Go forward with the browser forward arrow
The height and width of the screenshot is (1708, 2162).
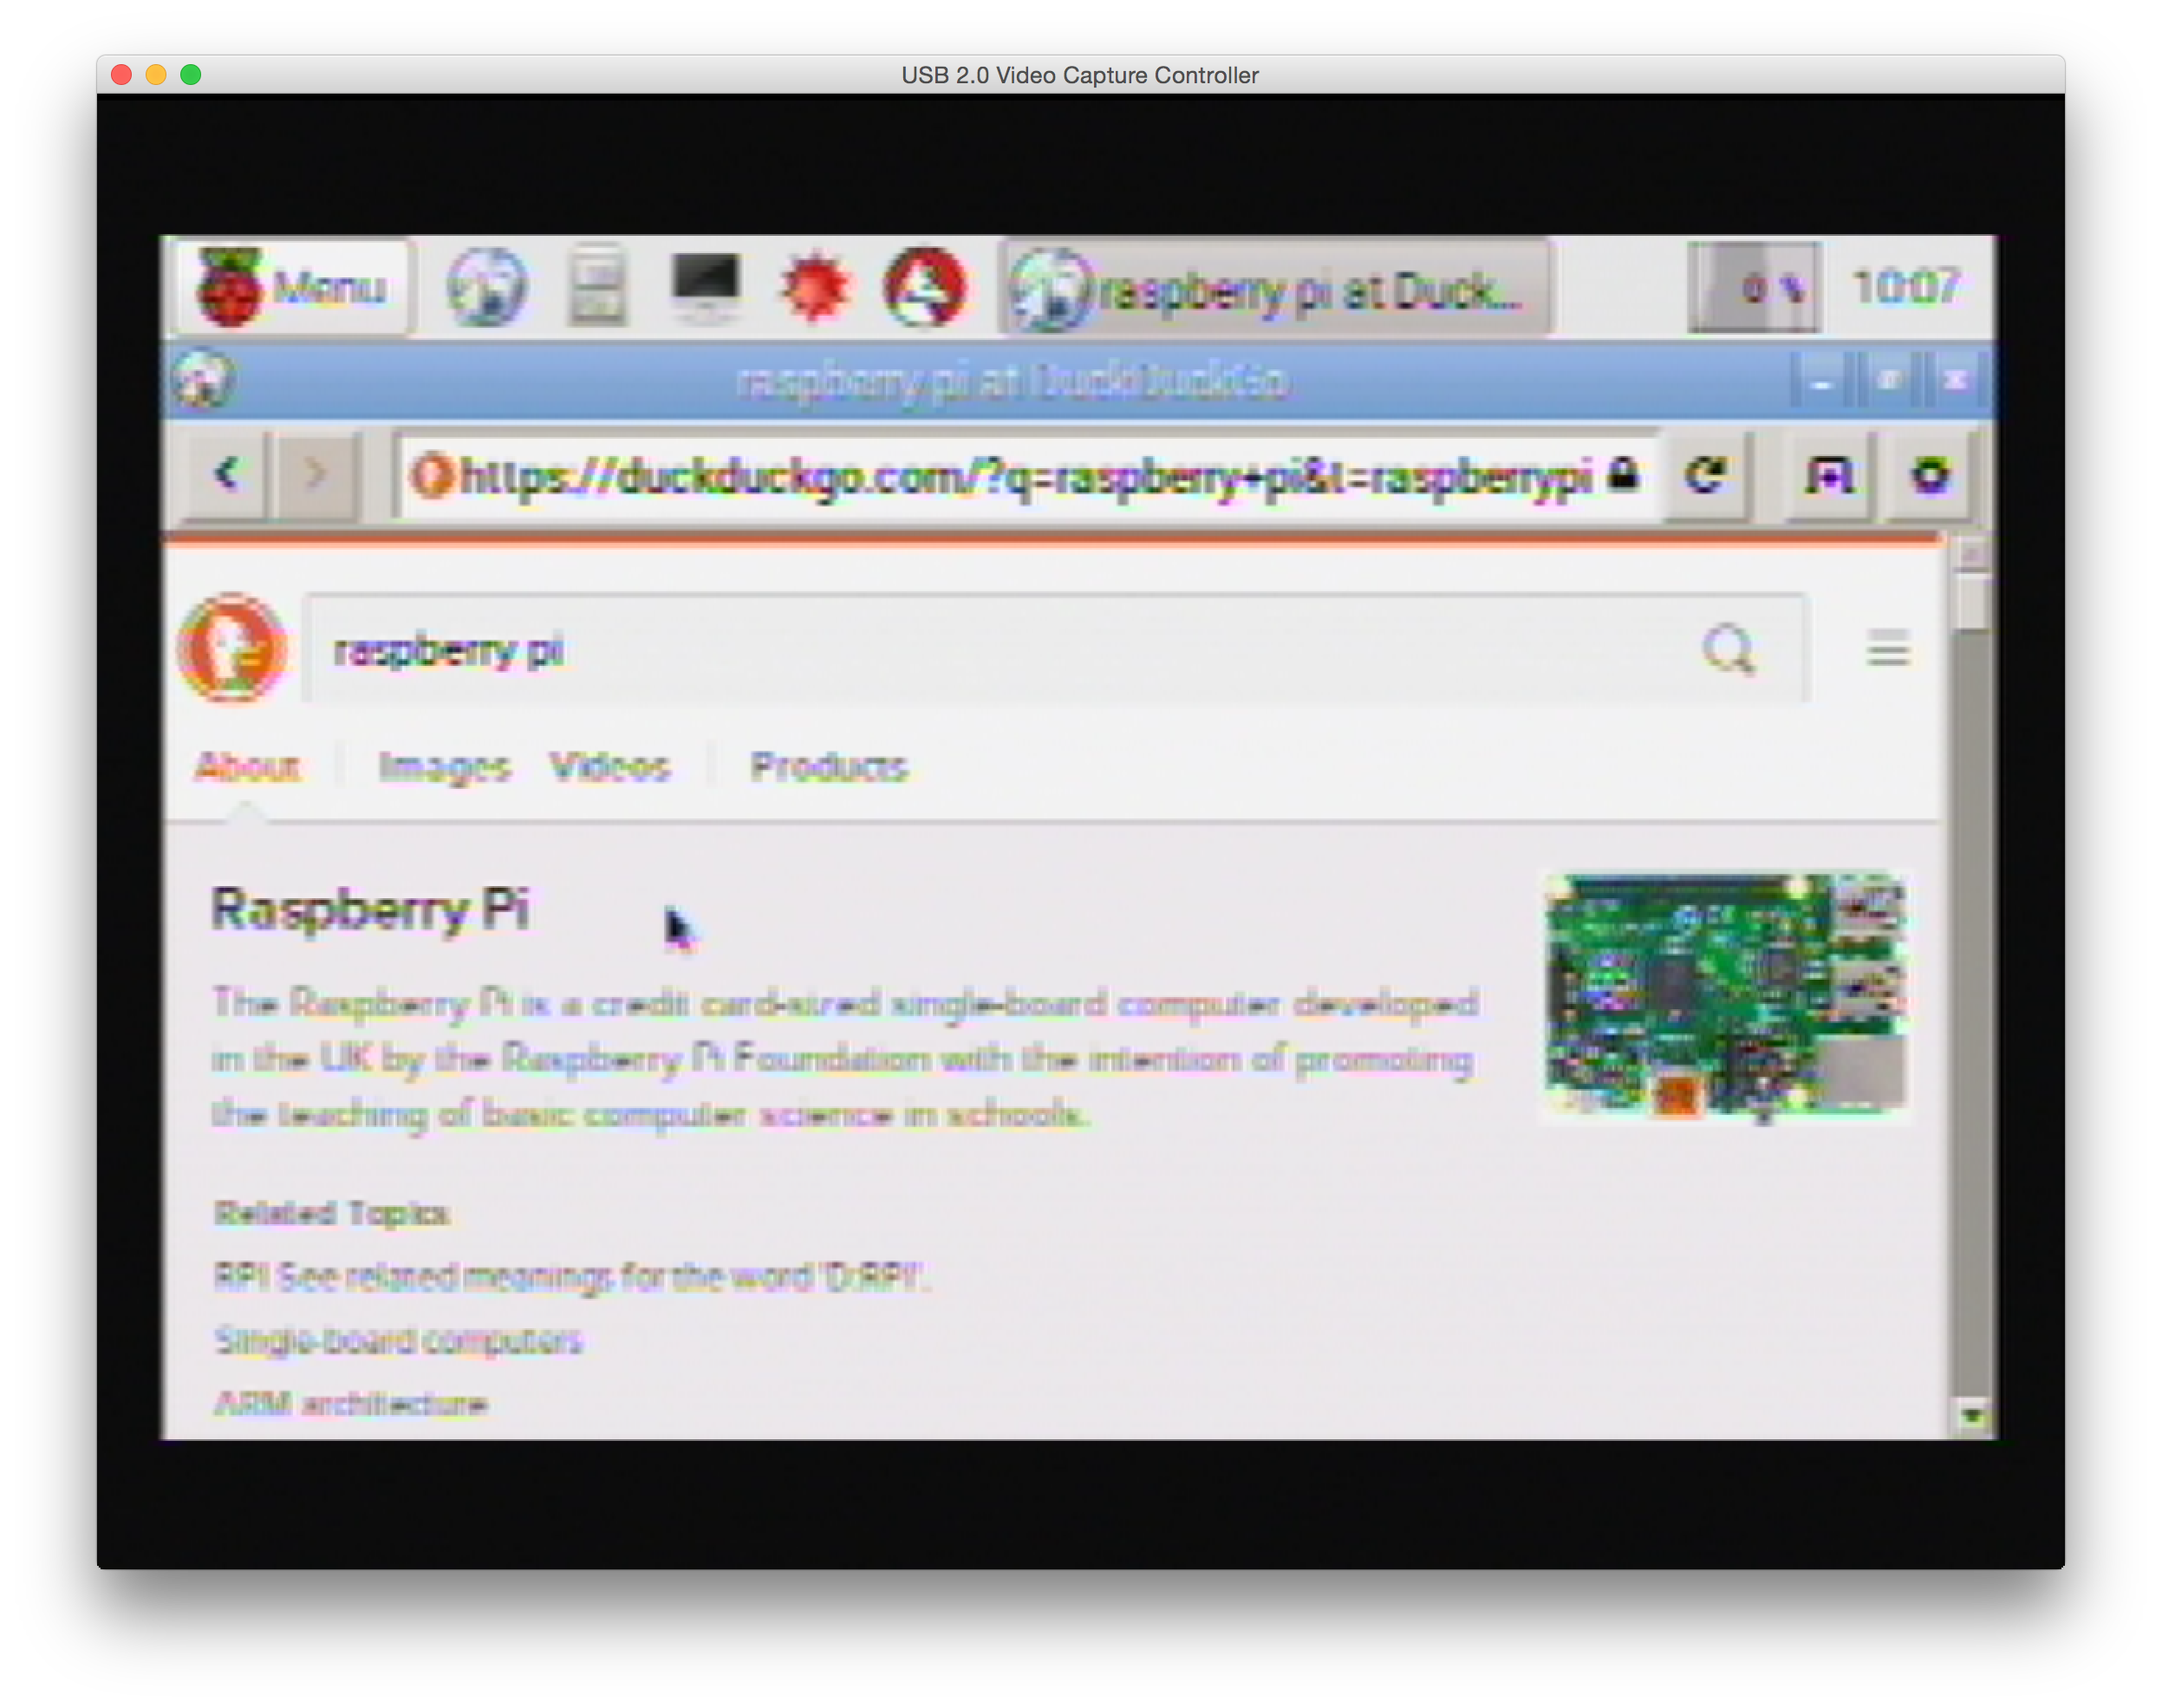(x=315, y=474)
